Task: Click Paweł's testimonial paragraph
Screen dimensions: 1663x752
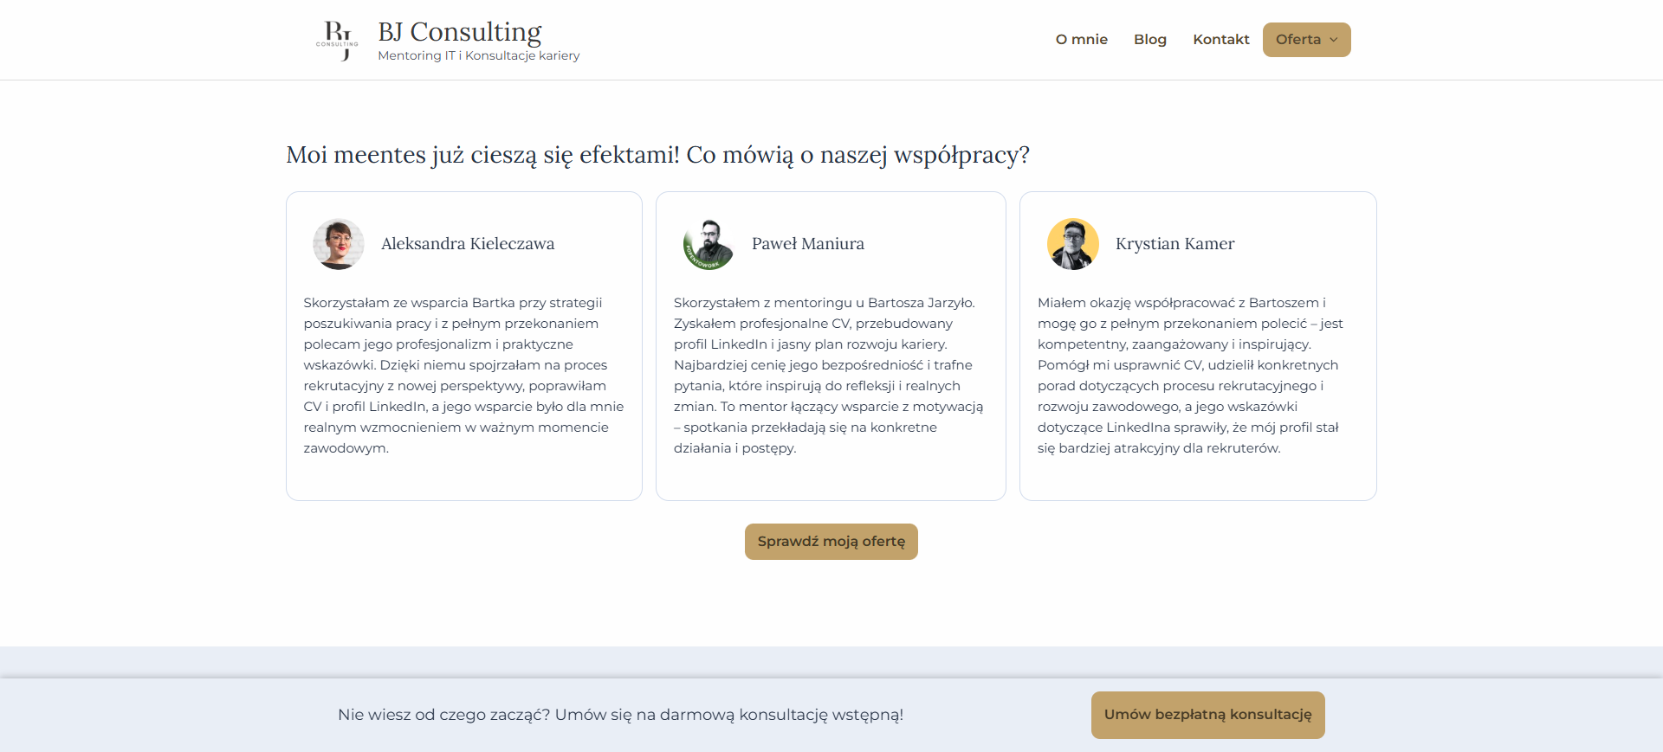Action: tap(829, 376)
